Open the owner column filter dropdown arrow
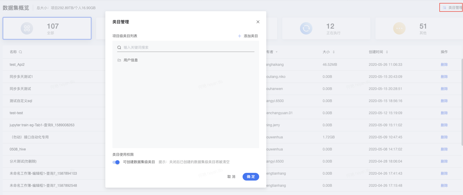Screen dimensions: 463x195 click(x=277, y=52)
